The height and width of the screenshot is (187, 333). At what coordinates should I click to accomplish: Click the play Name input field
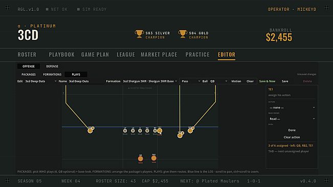(86, 81)
